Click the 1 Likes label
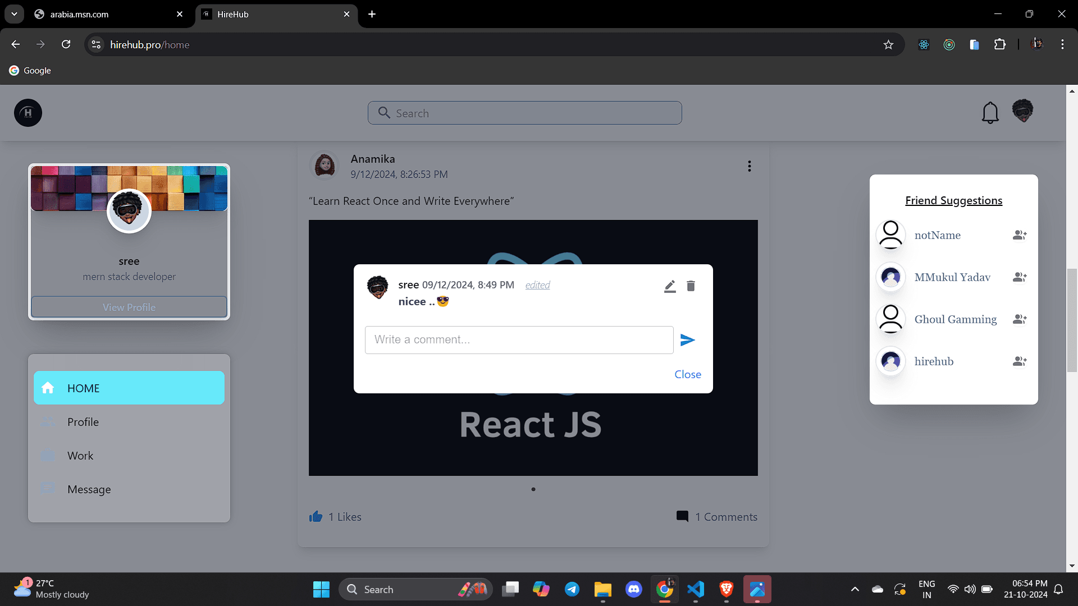The image size is (1078, 606). point(345,517)
